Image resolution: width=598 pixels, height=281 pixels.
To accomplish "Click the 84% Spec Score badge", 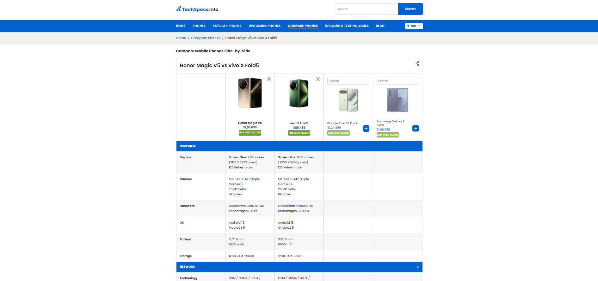I will pyautogui.click(x=250, y=133).
